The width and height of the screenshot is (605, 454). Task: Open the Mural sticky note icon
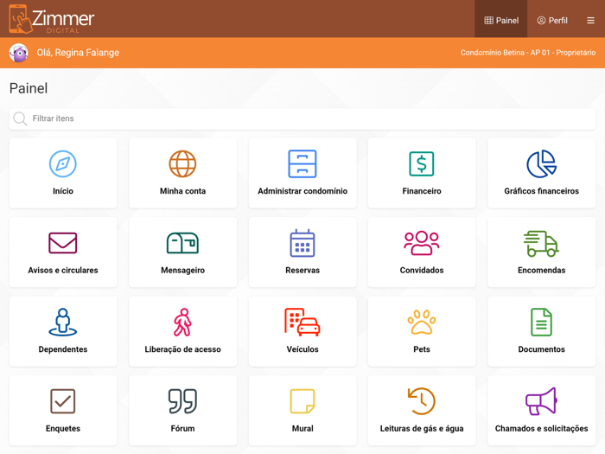pyautogui.click(x=302, y=401)
